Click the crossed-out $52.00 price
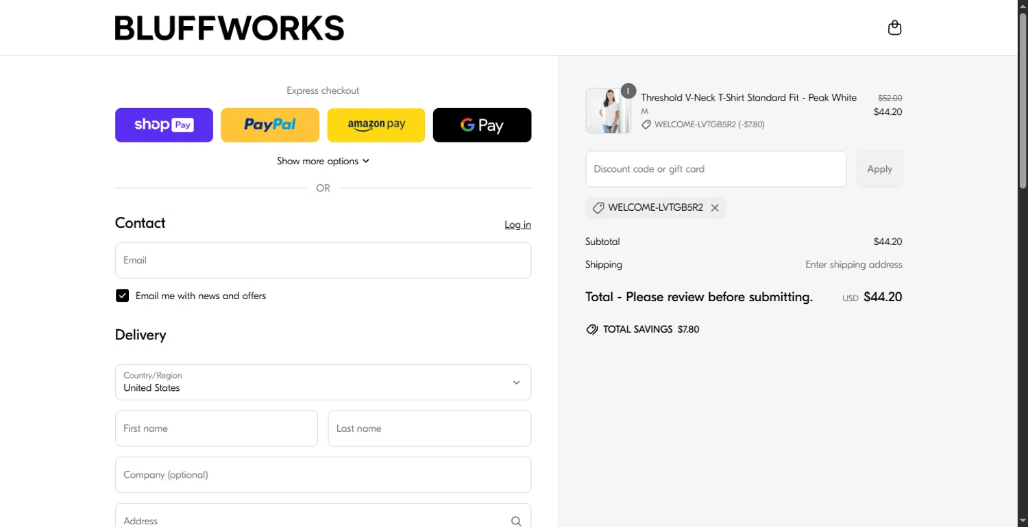The image size is (1028, 527). [890, 98]
